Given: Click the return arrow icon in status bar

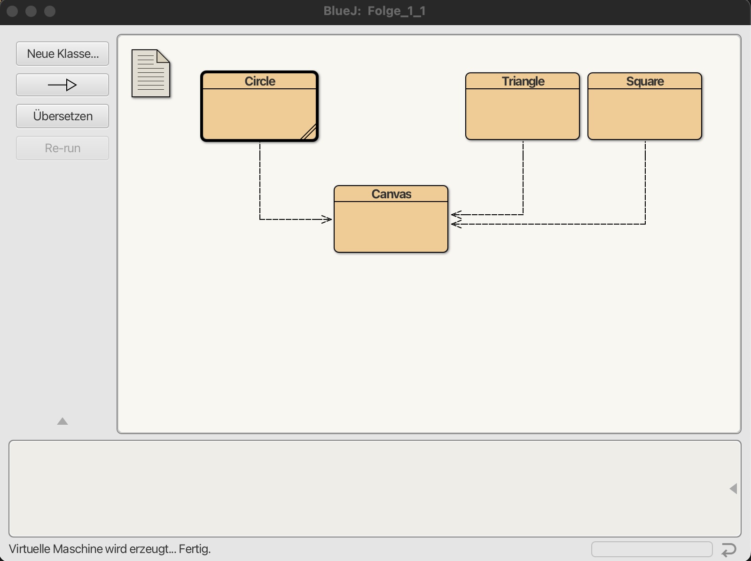Looking at the screenshot, I should 728,549.
